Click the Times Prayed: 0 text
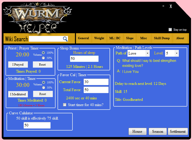This screenshot has width=193, height=141. click(x=28, y=71)
